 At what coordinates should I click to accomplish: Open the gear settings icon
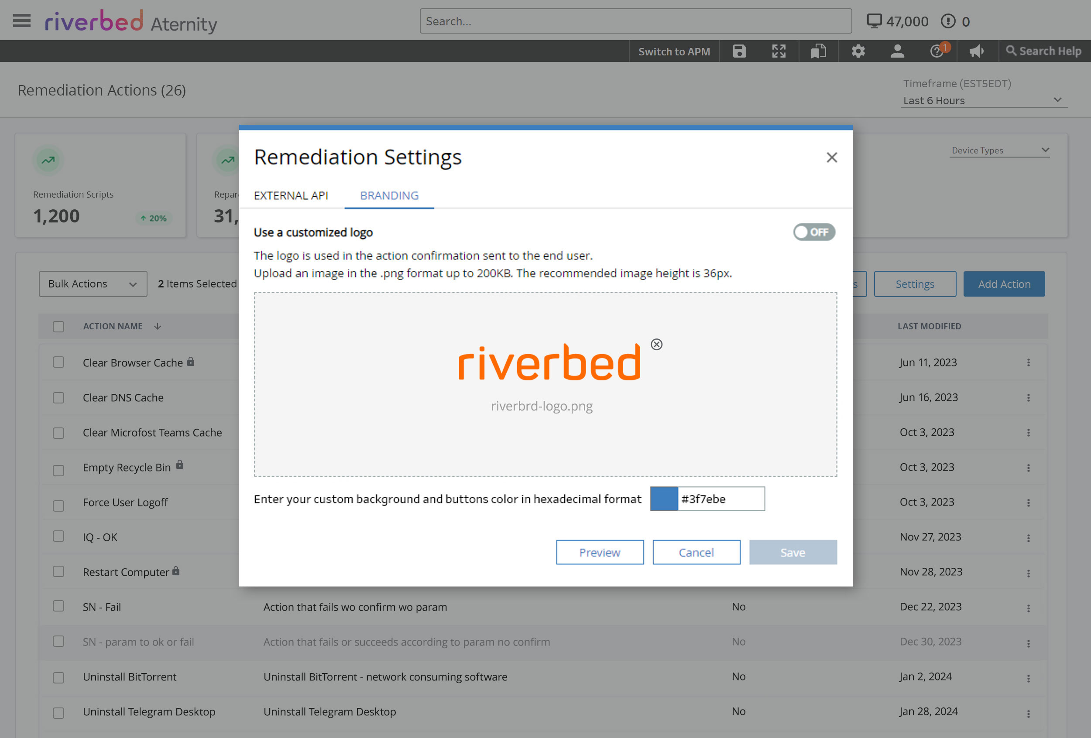(858, 51)
